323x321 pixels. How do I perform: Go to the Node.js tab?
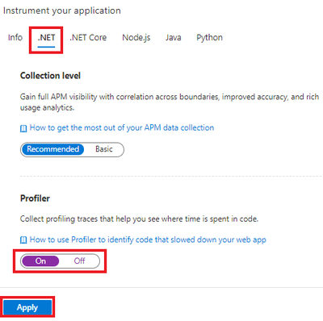(136, 37)
